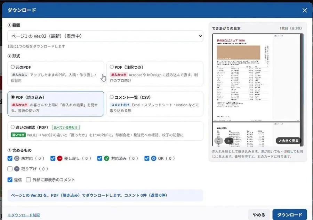Enable the 取り下げ checkbox

(10, 169)
